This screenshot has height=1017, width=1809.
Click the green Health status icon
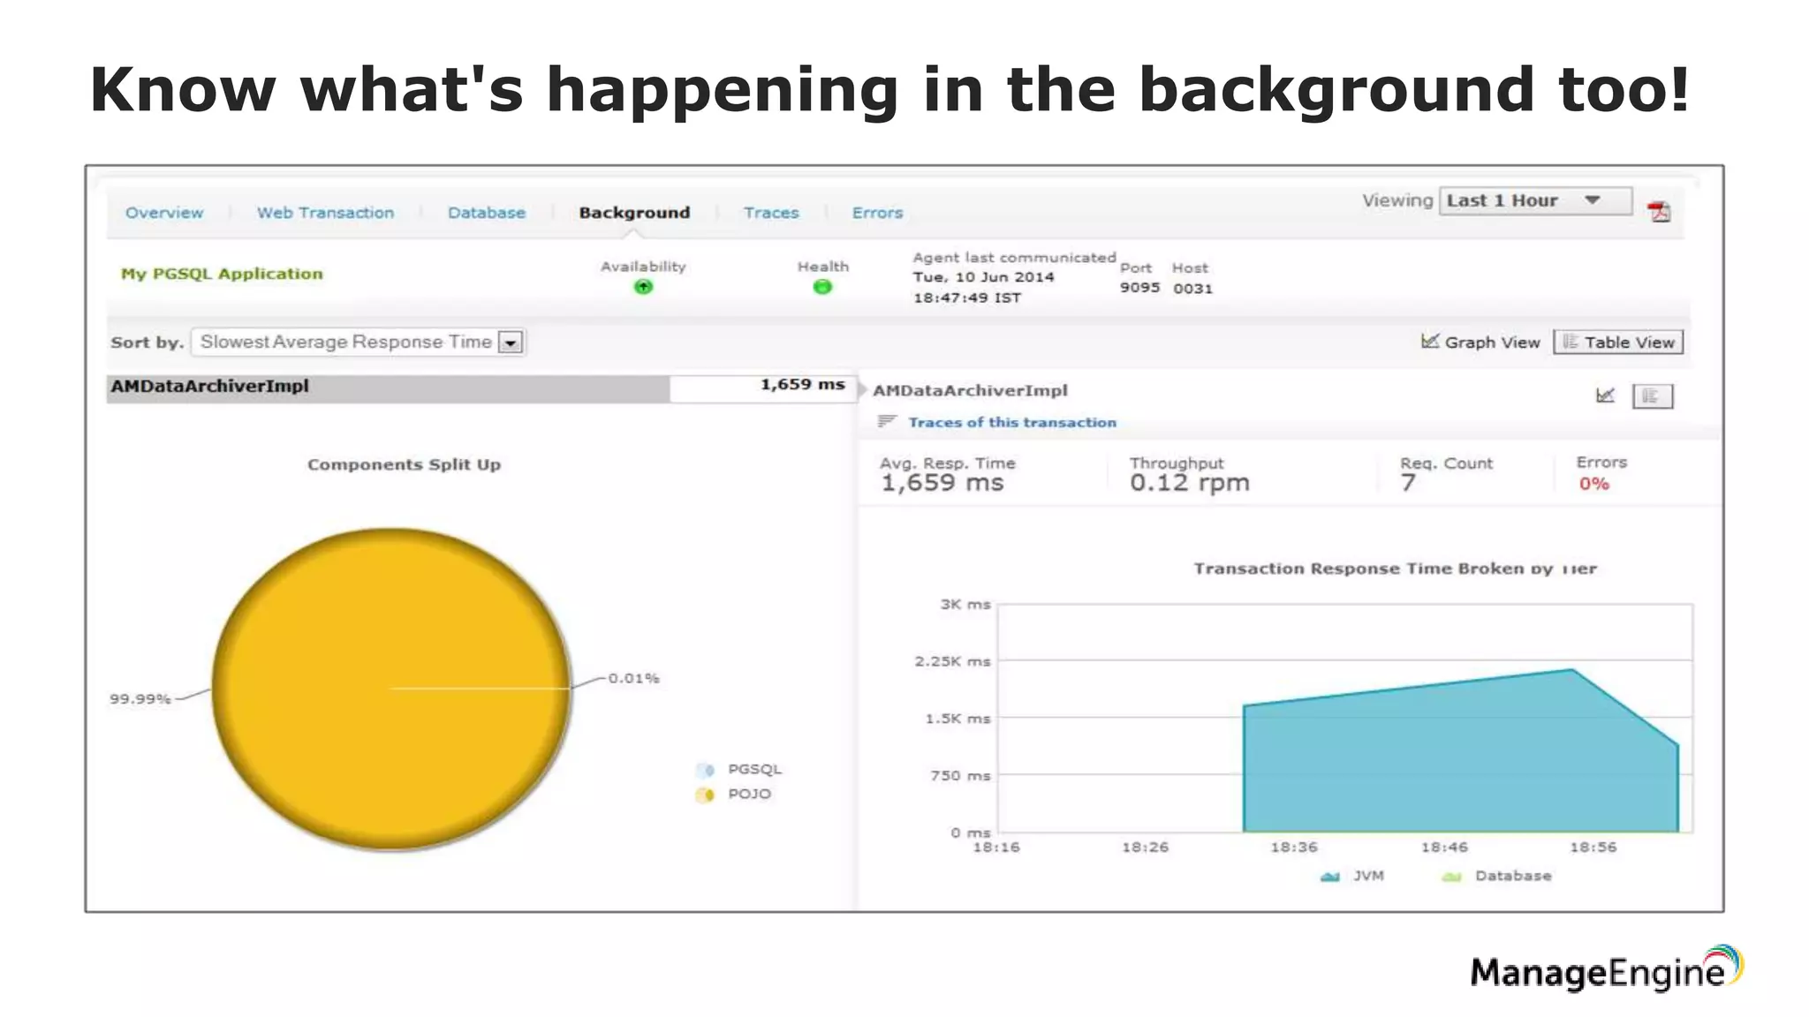click(x=822, y=286)
